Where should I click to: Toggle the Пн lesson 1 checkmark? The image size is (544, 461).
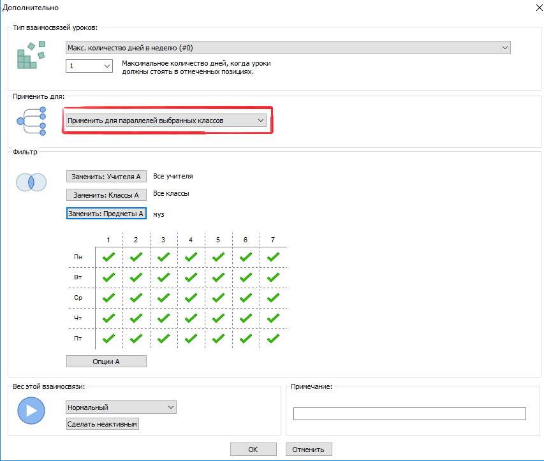[109, 257]
